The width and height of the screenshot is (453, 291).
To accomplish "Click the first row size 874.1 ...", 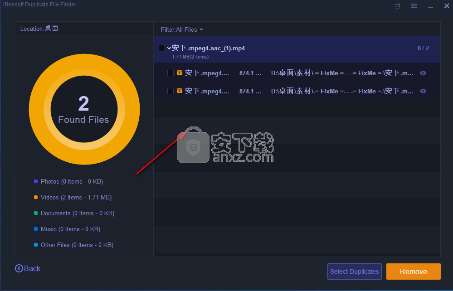I will [x=250, y=73].
